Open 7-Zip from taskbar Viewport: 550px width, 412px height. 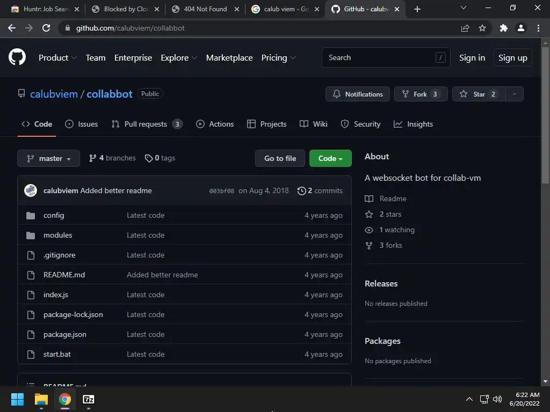(x=89, y=399)
